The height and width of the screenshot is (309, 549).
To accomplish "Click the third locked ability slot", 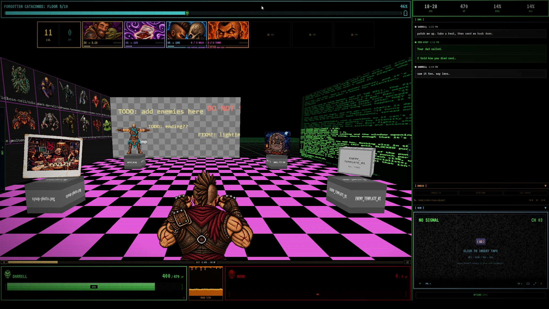I will [354, 35].
